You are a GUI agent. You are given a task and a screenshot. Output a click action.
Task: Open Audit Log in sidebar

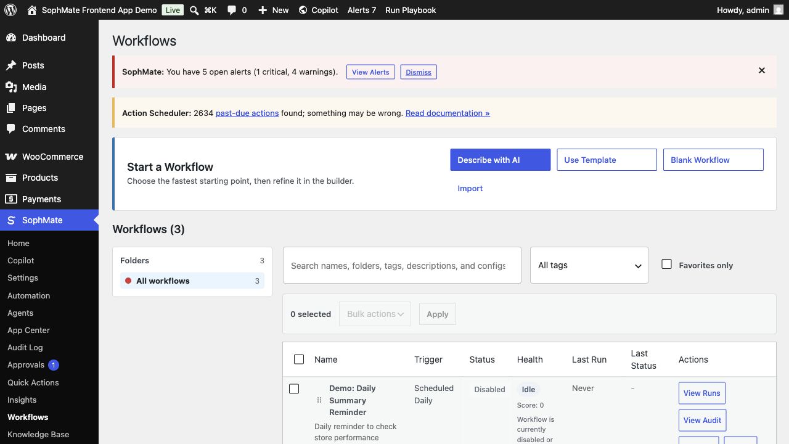[x=25, y=347]
